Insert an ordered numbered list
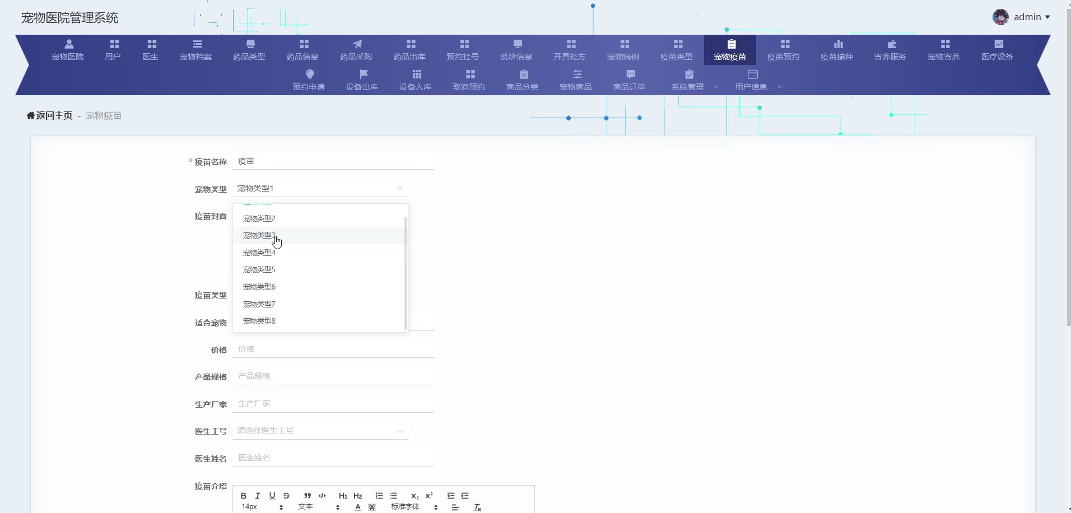 379,496
